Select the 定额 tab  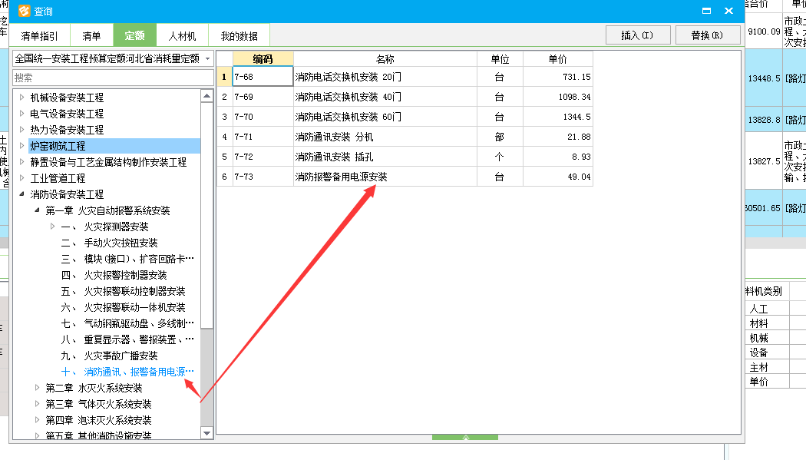(134, 35)
